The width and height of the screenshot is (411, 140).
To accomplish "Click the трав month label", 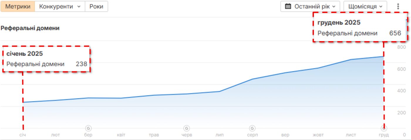I will pyautogui.click(x=154, y=135).
